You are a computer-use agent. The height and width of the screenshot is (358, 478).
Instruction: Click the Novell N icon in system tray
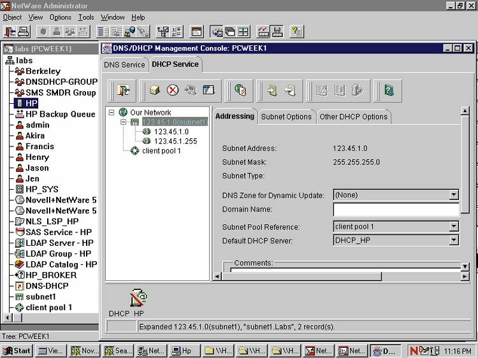[414, 351]
